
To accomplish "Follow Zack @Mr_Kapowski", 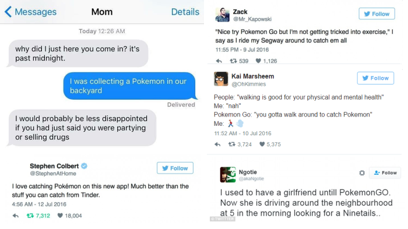I will [377, 14].
